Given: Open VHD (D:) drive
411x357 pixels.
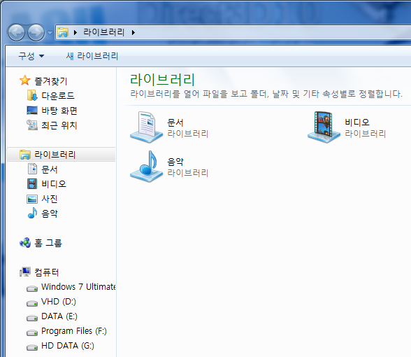Looking at the screenshot, I should 59,301.
